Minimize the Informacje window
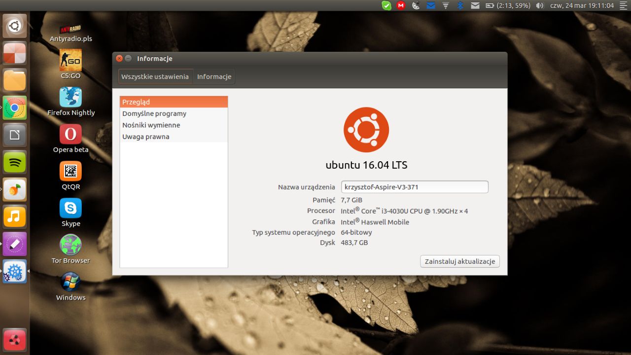 [x=128, y=58]
